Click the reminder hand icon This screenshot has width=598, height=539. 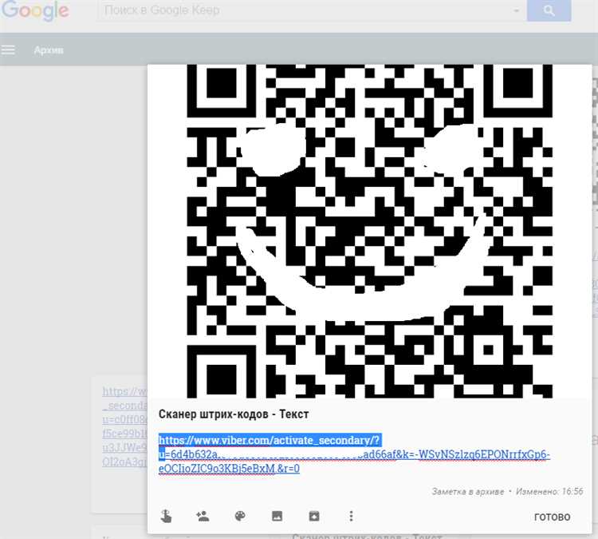[x=166, y=516]
